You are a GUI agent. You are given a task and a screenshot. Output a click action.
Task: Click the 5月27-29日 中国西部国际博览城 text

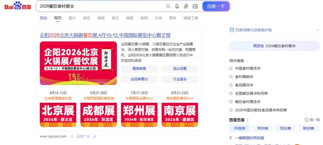[99, 96]
